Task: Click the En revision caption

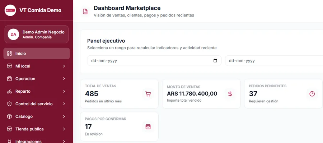Action: (94, 134)
